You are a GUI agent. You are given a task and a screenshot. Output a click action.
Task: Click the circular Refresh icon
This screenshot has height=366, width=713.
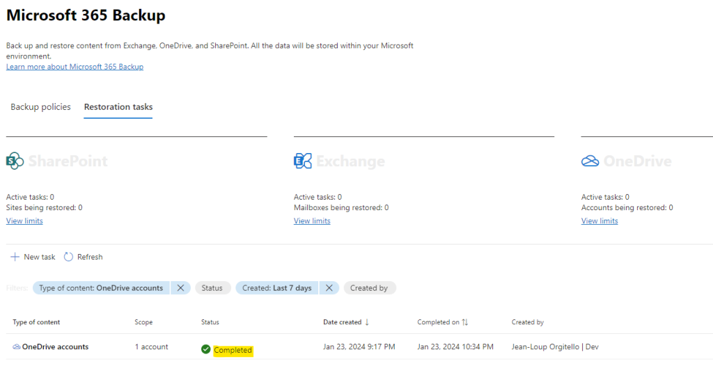[x=68, y=257]
